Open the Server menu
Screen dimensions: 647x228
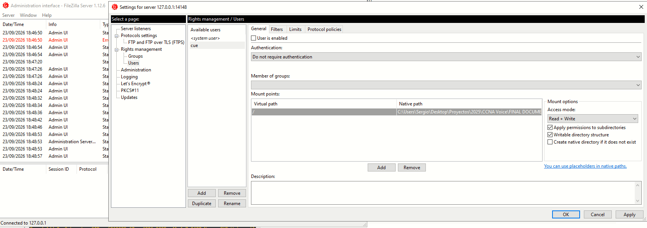(x=8, y=15)
